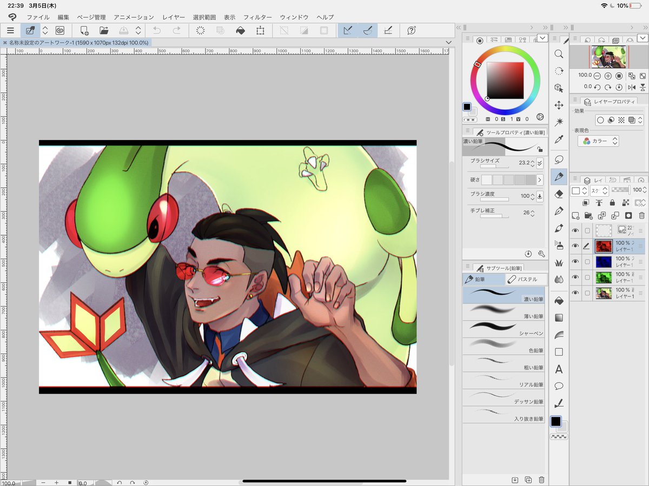Select the Eyedropper tool
The width and height of the screenshot is (649, 486).
(x=559, y=139)
